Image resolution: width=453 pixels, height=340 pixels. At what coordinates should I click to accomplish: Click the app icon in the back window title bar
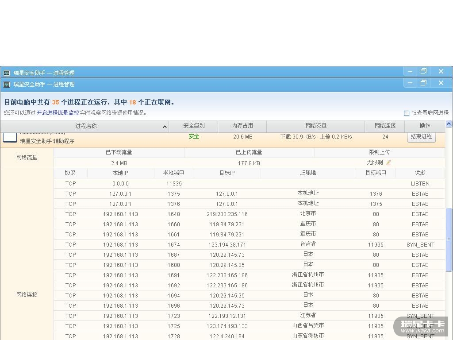[6, 73]
